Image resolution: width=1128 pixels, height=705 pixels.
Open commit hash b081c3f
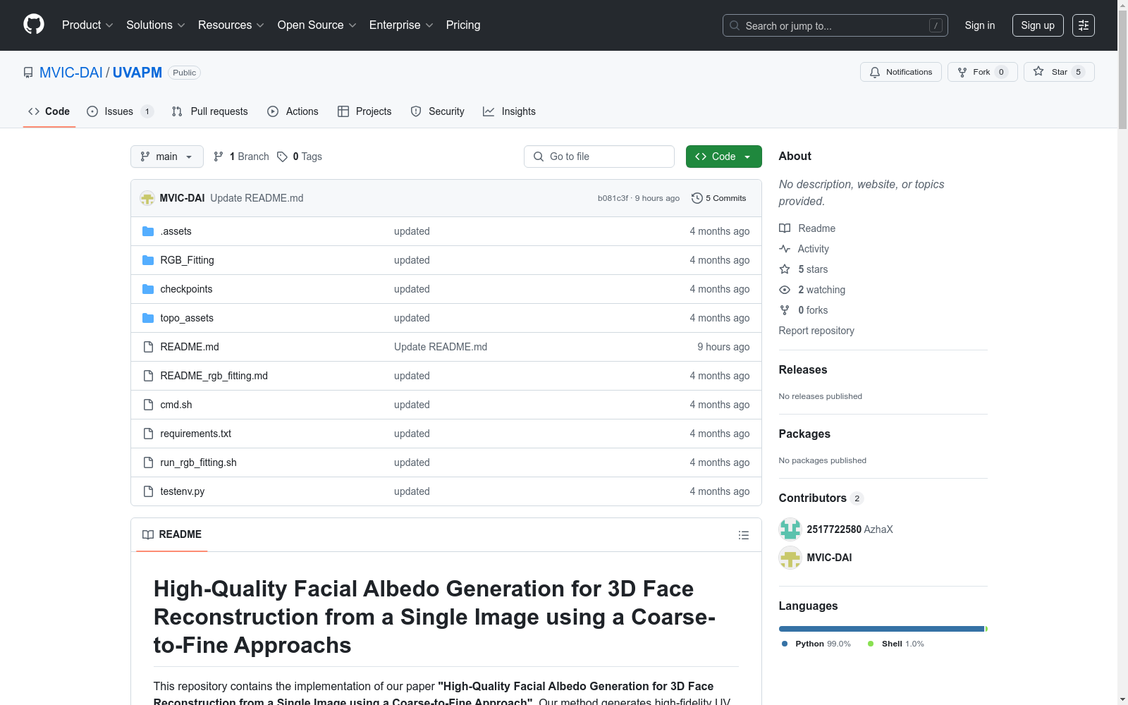pos(613,198)
